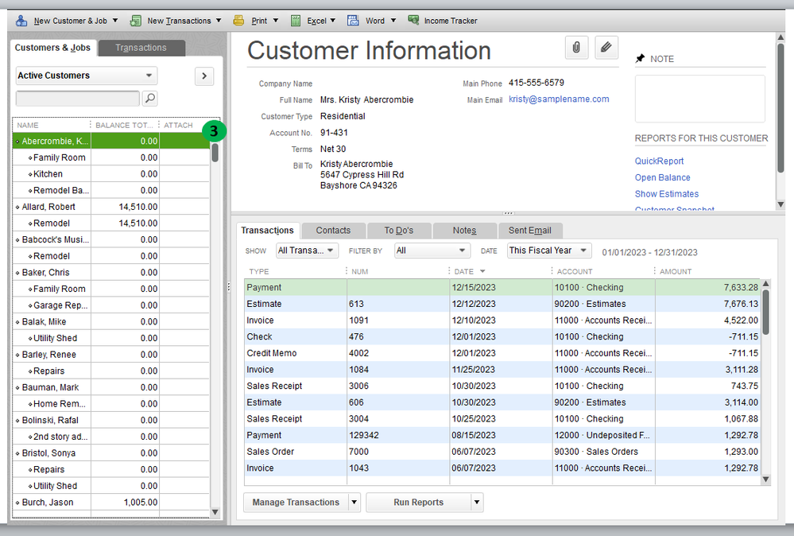
Task: Switch to the Contacts tab
Action: coord(333,231)
